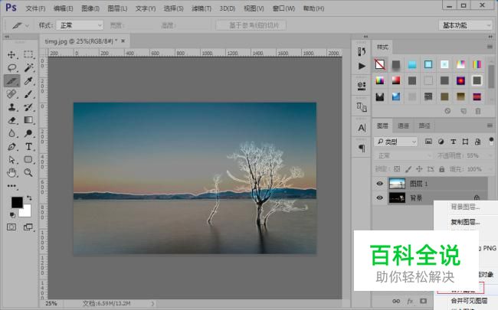The width and height of the screenshot is (498, 310).
Task: Open the Character panel icon
Action: click(x=362, y=128)
